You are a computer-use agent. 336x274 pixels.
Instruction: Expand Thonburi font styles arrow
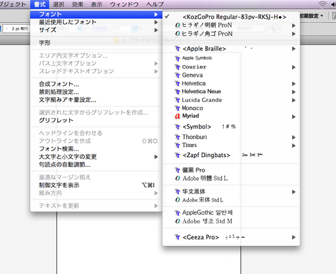coord(294,137)
